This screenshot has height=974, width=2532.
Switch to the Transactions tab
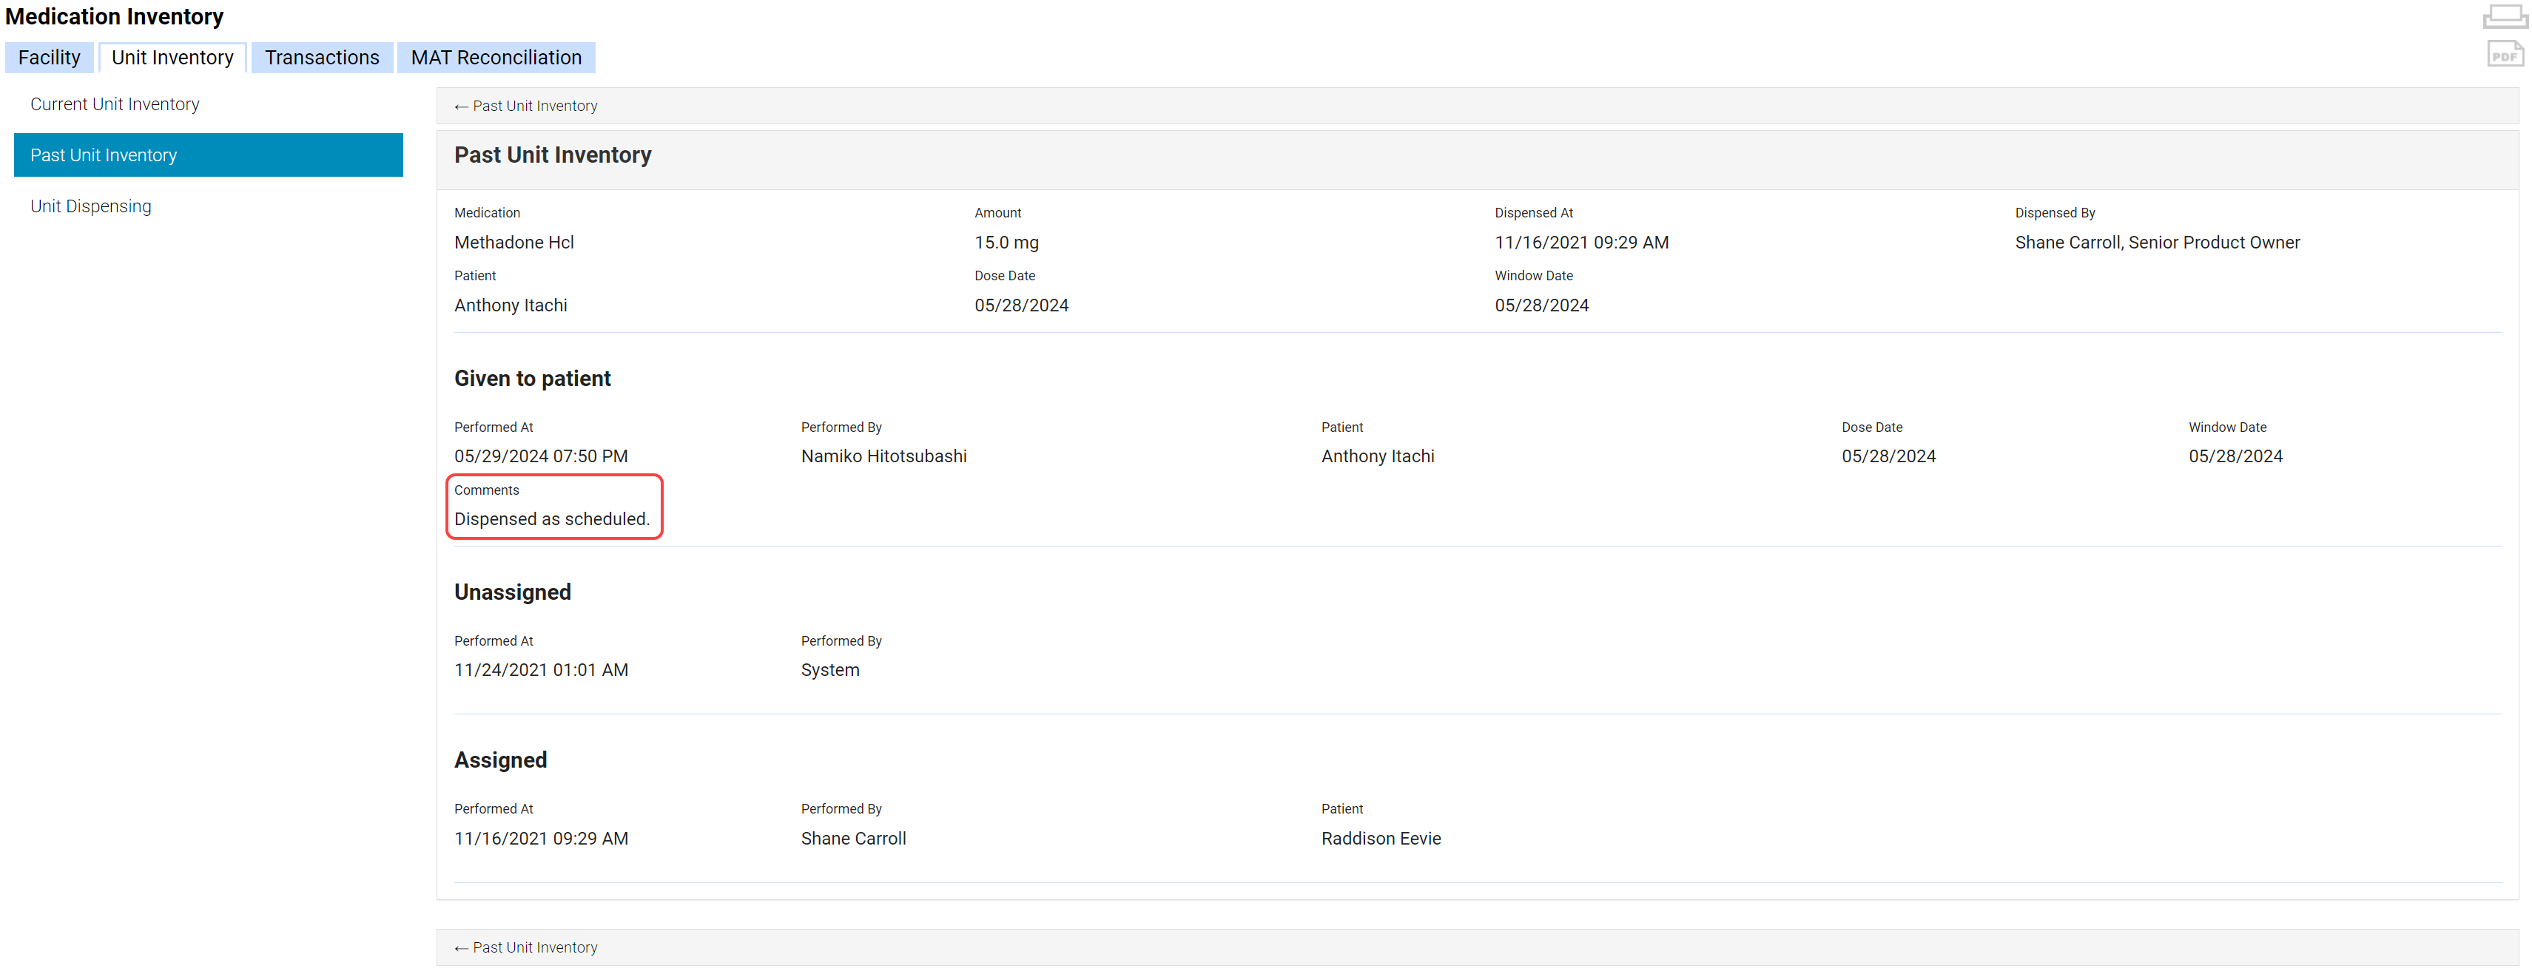click(321, 58)
